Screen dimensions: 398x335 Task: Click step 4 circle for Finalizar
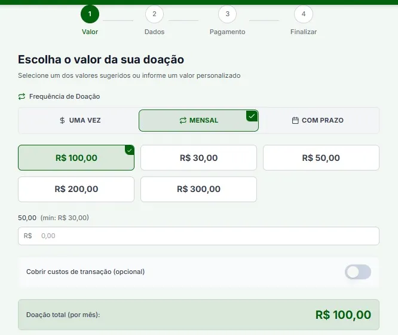(x=304, y=14)
